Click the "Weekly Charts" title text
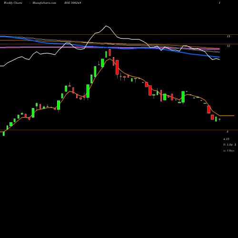This screenshot has width=238, height=238. [13, 3]
